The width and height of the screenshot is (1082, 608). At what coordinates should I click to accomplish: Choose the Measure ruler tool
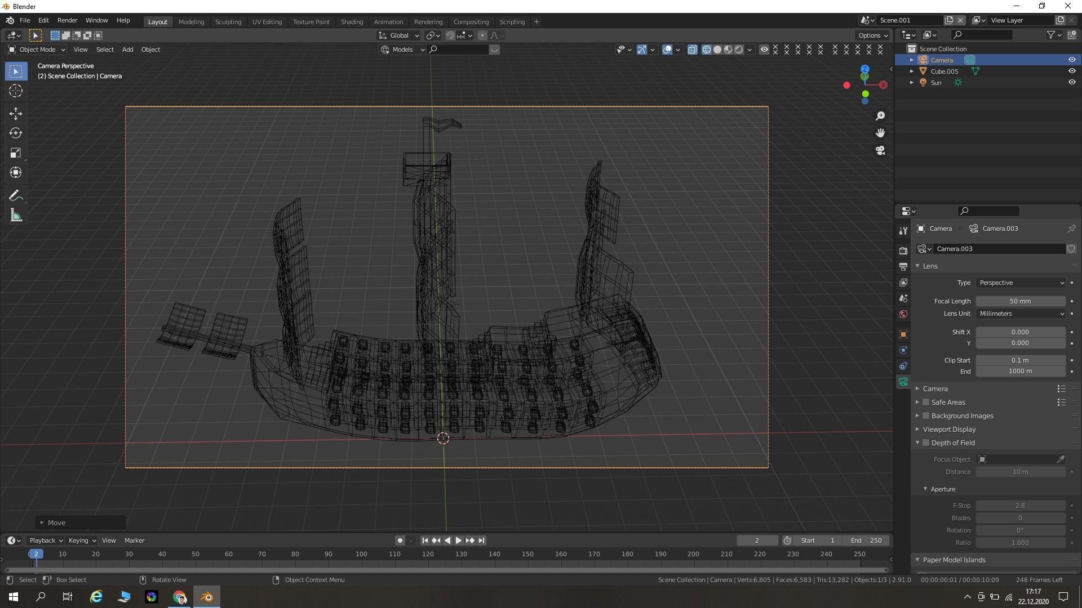(x=16, y=216)
